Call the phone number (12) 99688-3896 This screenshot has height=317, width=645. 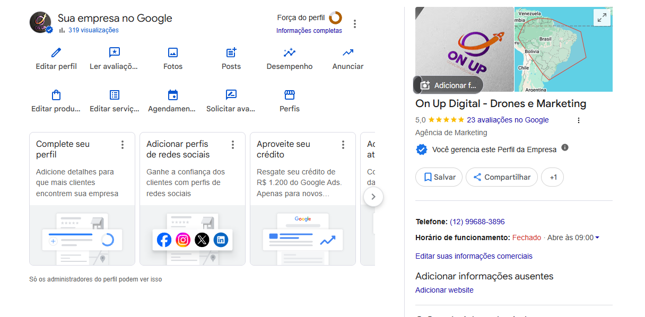coord(477,222)
